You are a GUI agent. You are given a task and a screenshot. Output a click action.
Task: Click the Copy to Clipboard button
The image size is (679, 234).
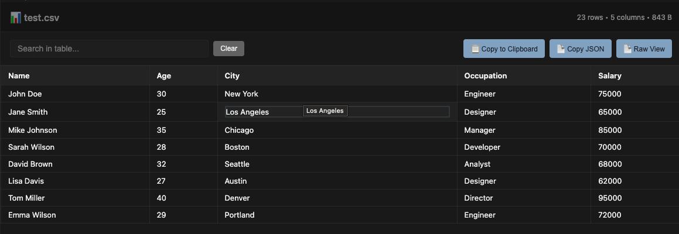pos(504,49)
